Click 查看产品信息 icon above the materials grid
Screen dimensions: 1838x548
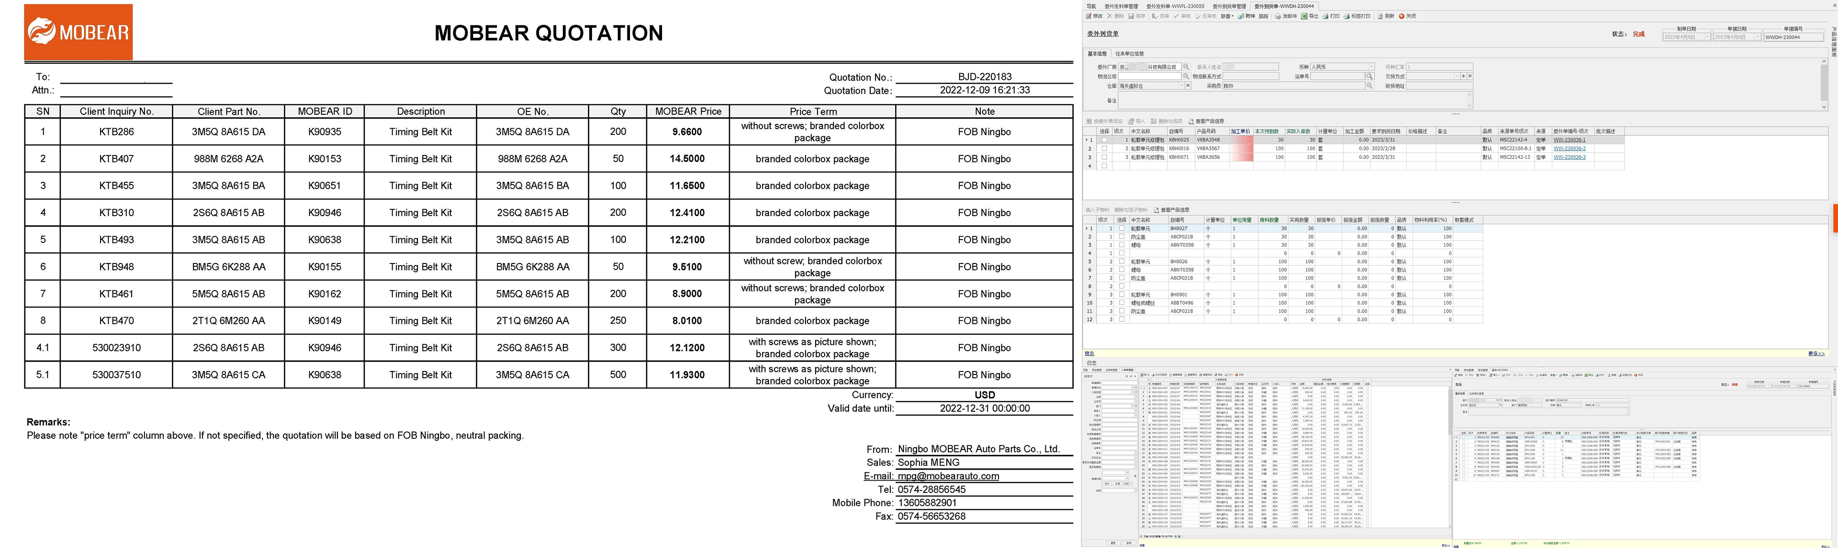pos(1156,210)
